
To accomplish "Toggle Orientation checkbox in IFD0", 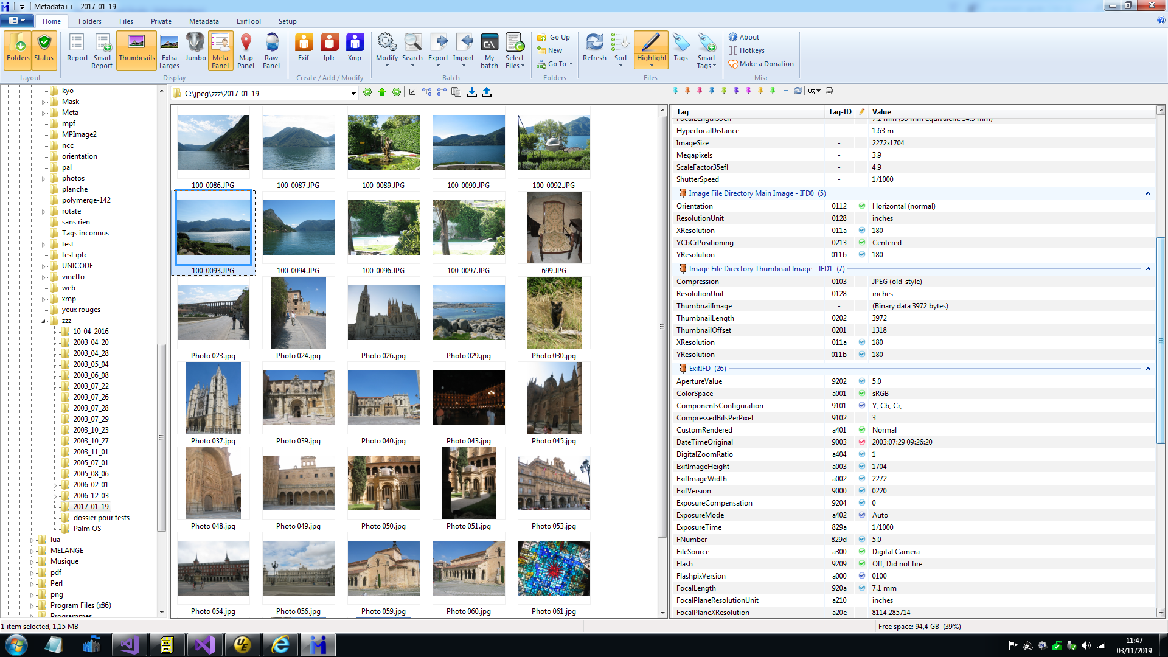I will 861,206.
